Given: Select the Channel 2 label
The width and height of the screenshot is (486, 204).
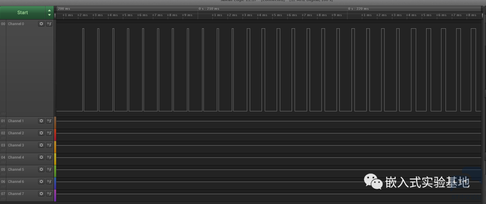Looking at the screenshot, I should (16, 133).
